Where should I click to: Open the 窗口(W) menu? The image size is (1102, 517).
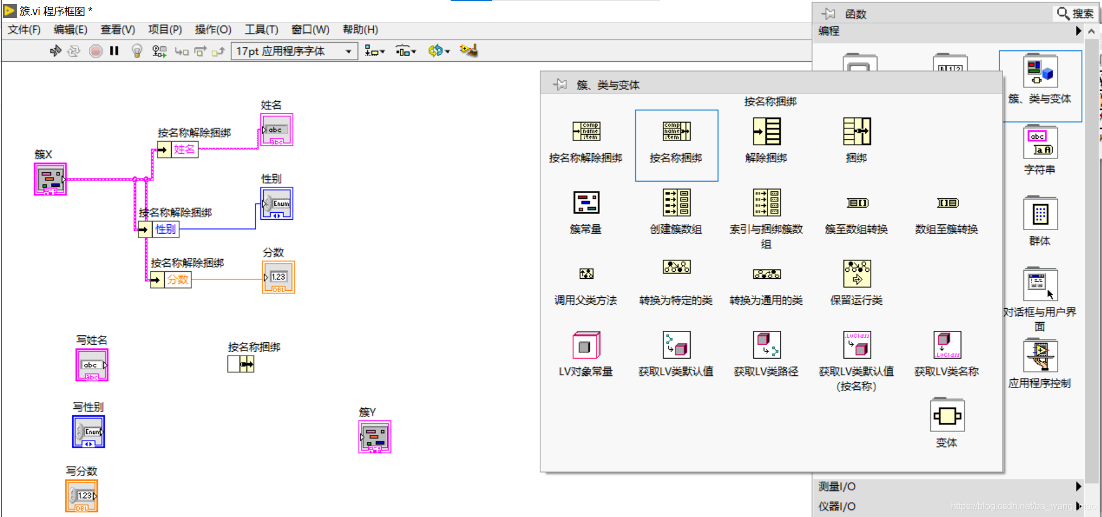[x=310, y=29]
